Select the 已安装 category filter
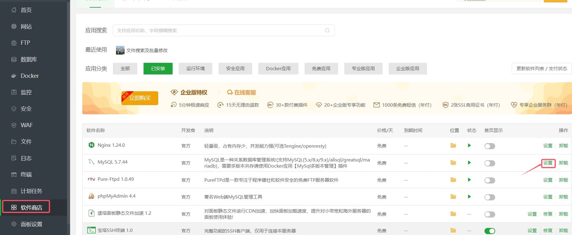 pyautogui.click(x=158, y=69)
